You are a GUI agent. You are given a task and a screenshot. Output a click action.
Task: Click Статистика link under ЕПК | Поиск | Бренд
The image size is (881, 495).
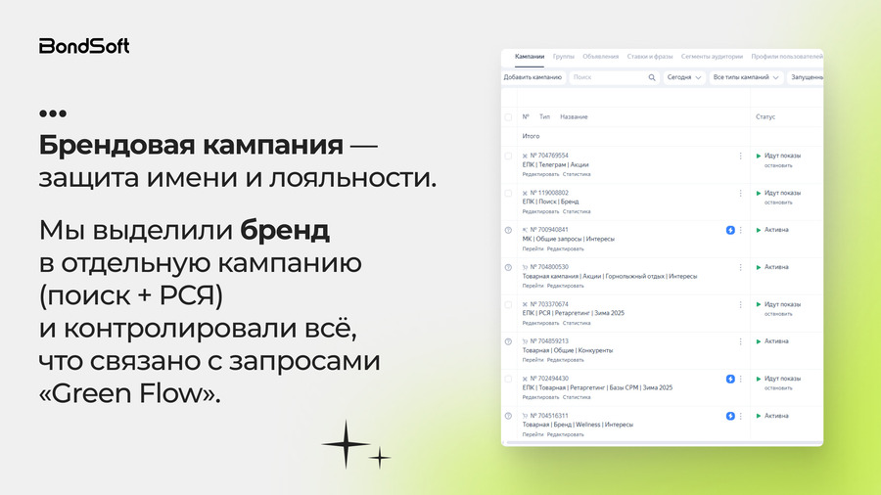coord(577,211)
